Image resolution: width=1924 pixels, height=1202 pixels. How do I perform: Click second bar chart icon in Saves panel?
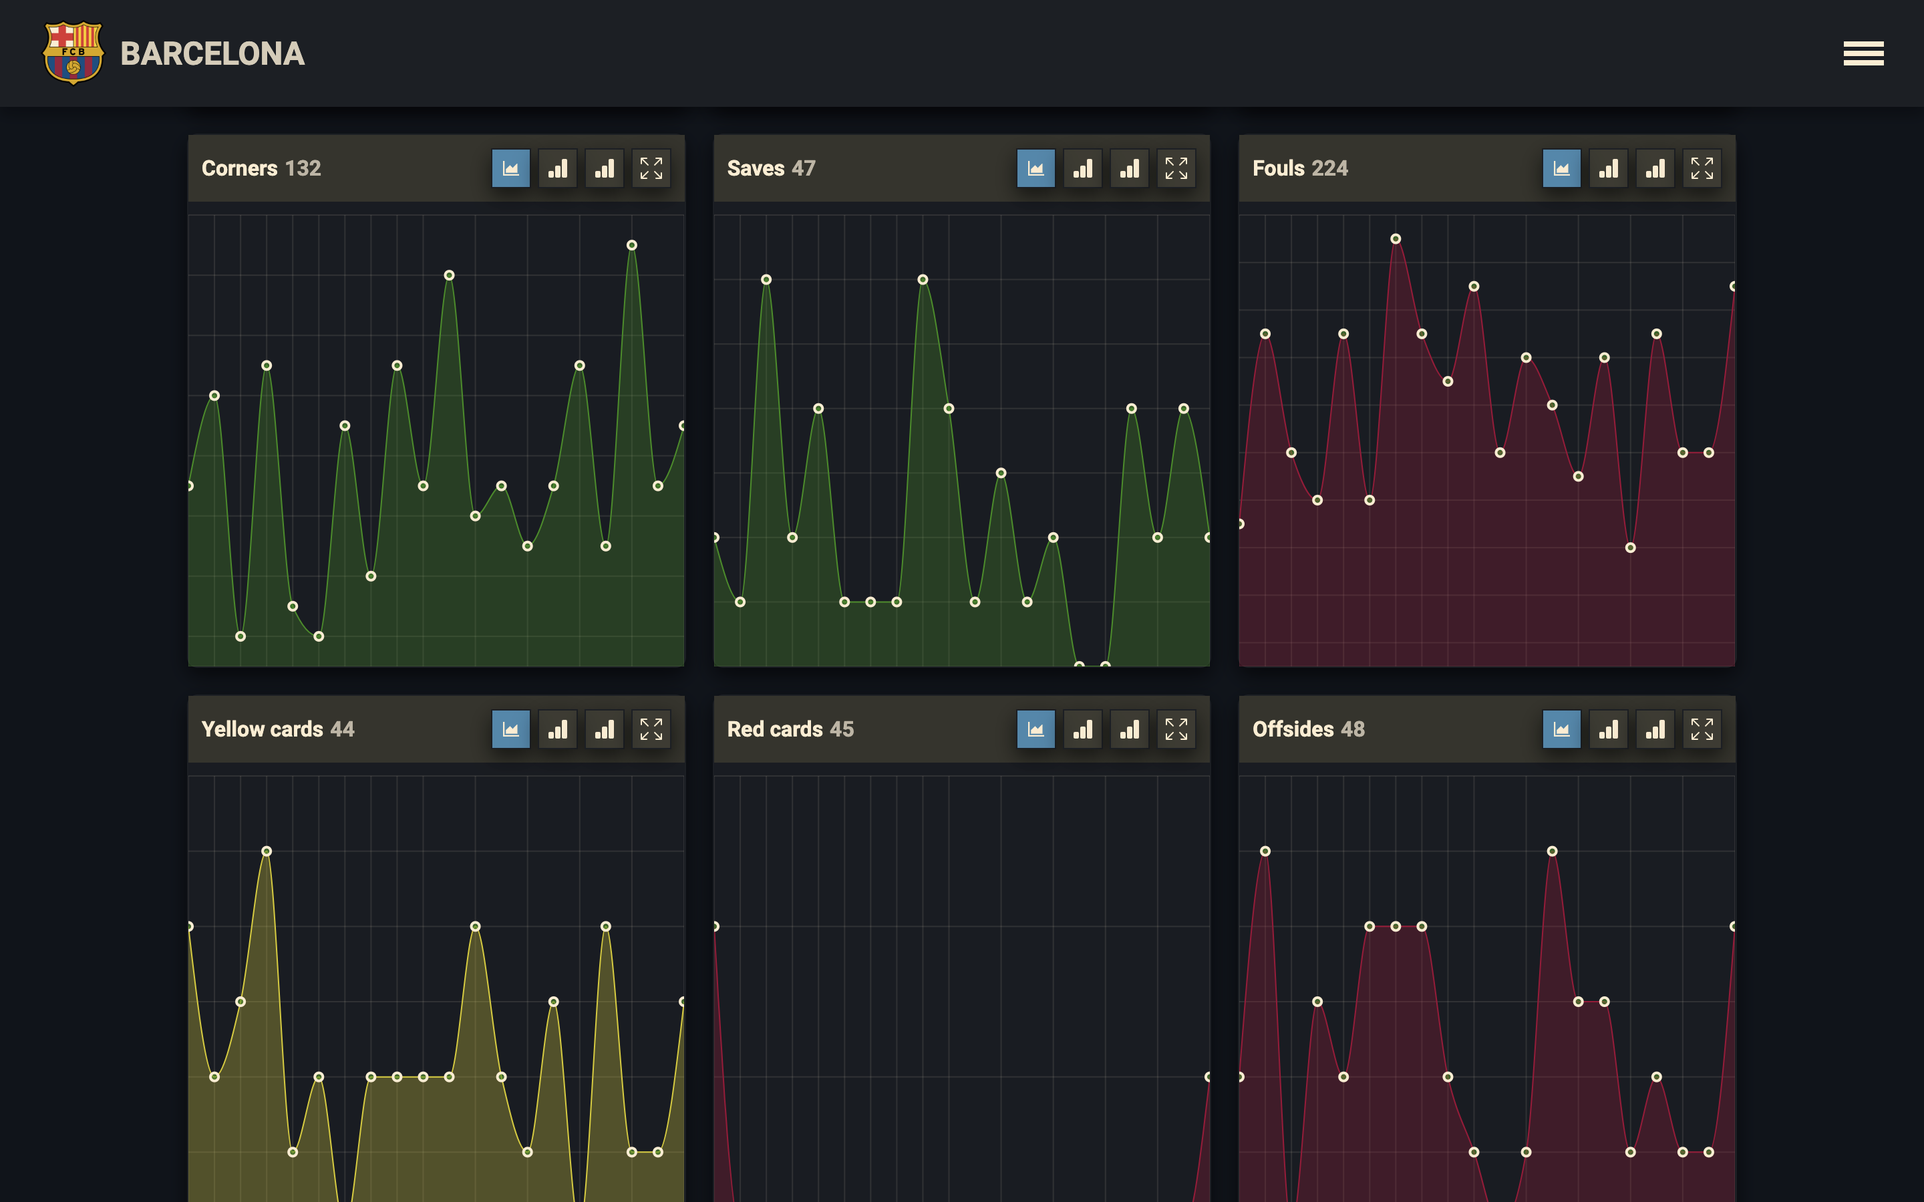click(1129, 168)
